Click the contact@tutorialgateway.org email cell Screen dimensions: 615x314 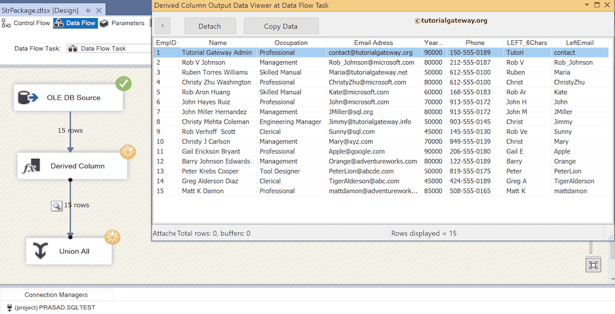click(374, 52)
